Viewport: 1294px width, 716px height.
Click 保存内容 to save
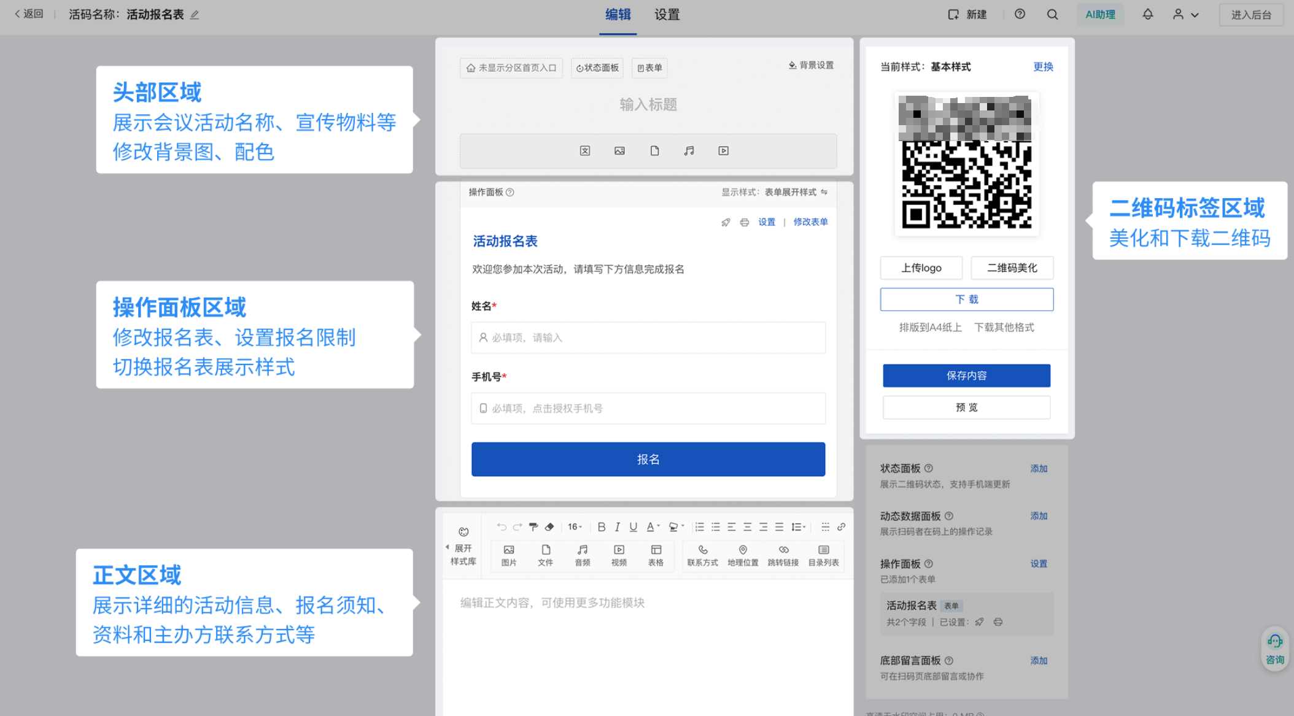click(967, 375)
